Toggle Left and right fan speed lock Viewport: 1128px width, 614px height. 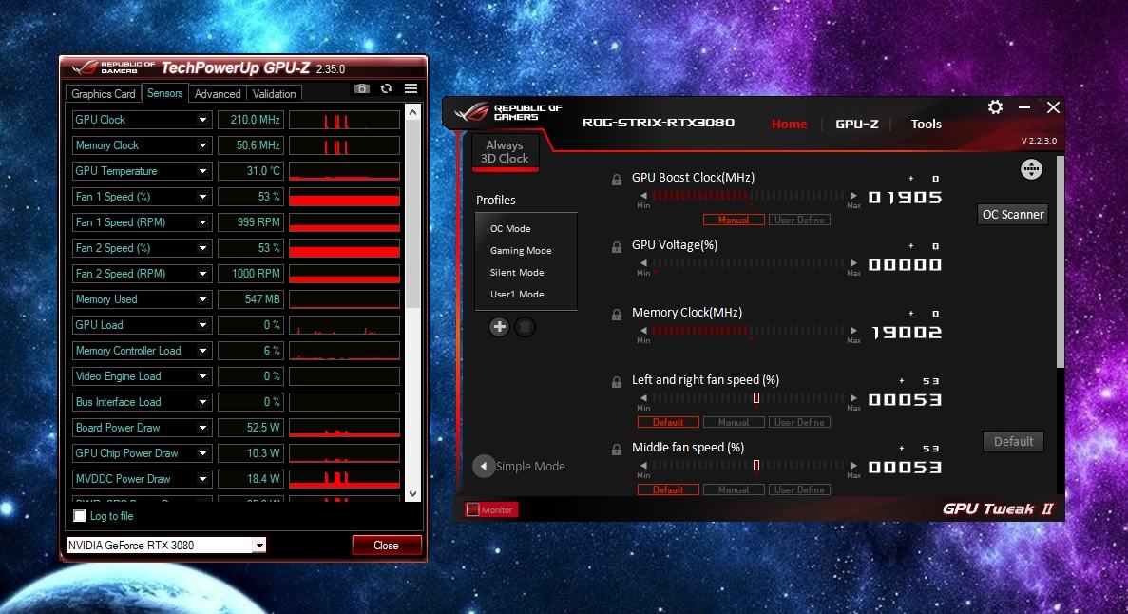click(617, 382)
